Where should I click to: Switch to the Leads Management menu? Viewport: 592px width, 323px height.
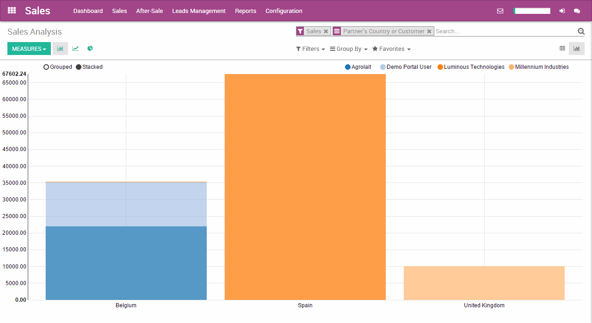pyautogui.click(x=198, y=11)
